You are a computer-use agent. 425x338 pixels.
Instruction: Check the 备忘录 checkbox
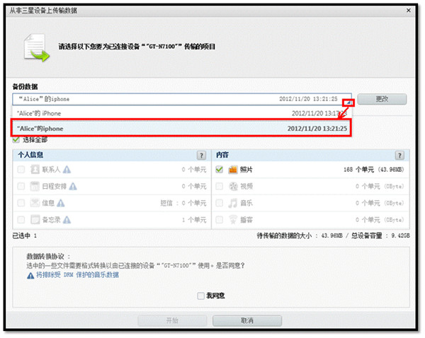(x=21, y=220)
